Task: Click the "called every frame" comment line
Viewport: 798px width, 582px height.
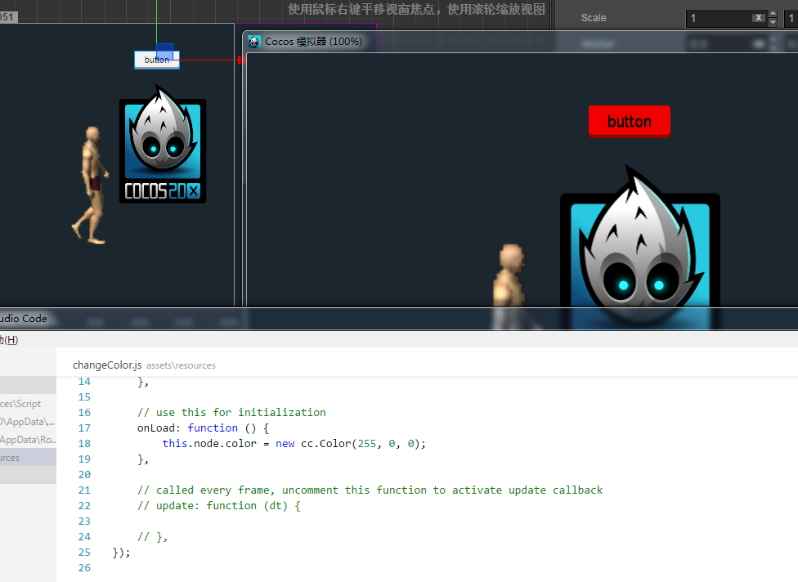Action: click(x=370, y=490)
